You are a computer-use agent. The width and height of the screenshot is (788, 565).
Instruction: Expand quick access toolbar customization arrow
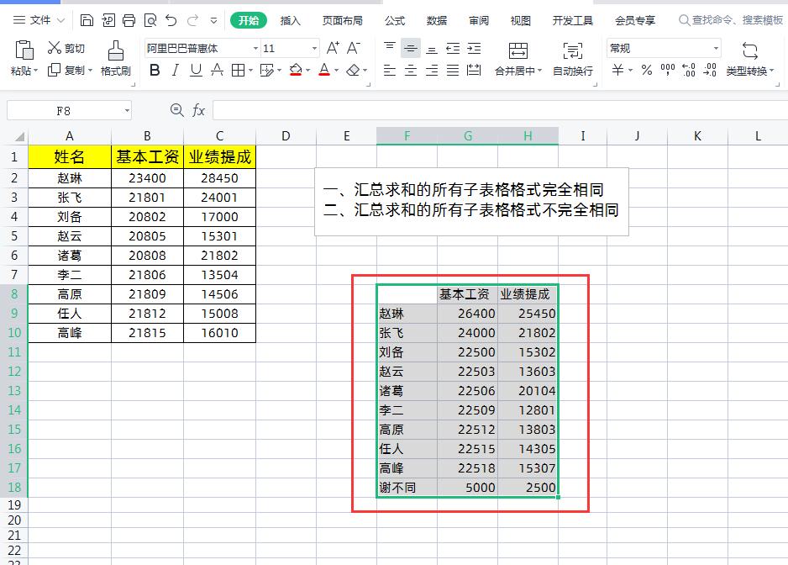(213, 21)
